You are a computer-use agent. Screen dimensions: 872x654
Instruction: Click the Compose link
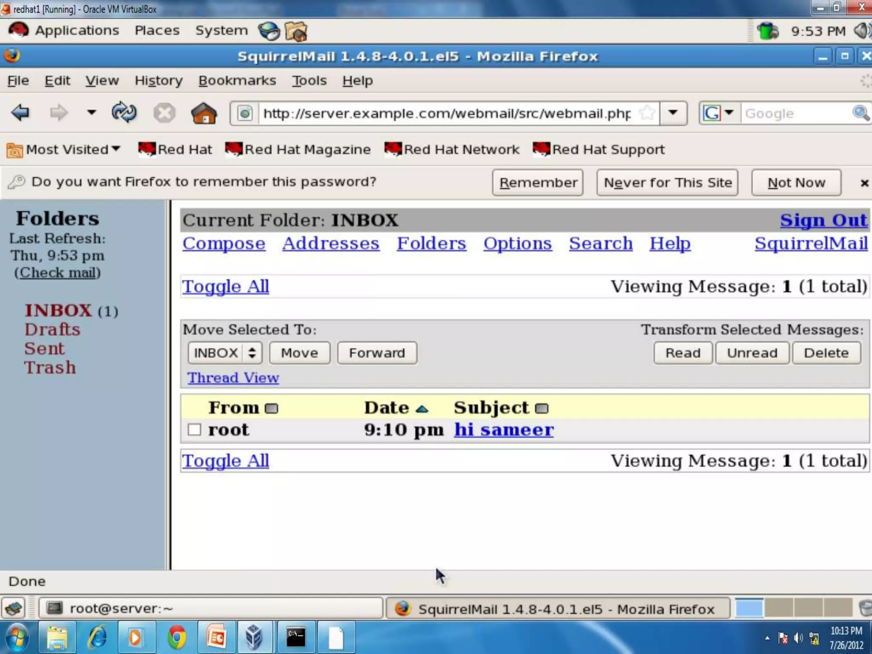pyautogui.click(x=224, y=244)
